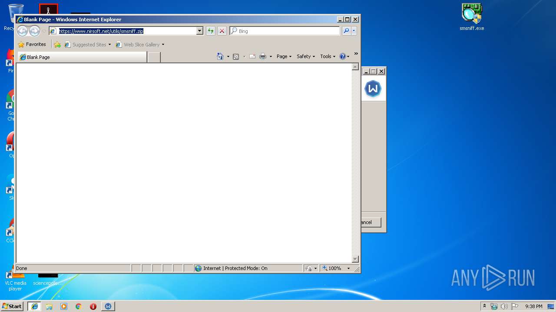Go to the home page icon
556x312 pixels.
(x=220, y=56)
